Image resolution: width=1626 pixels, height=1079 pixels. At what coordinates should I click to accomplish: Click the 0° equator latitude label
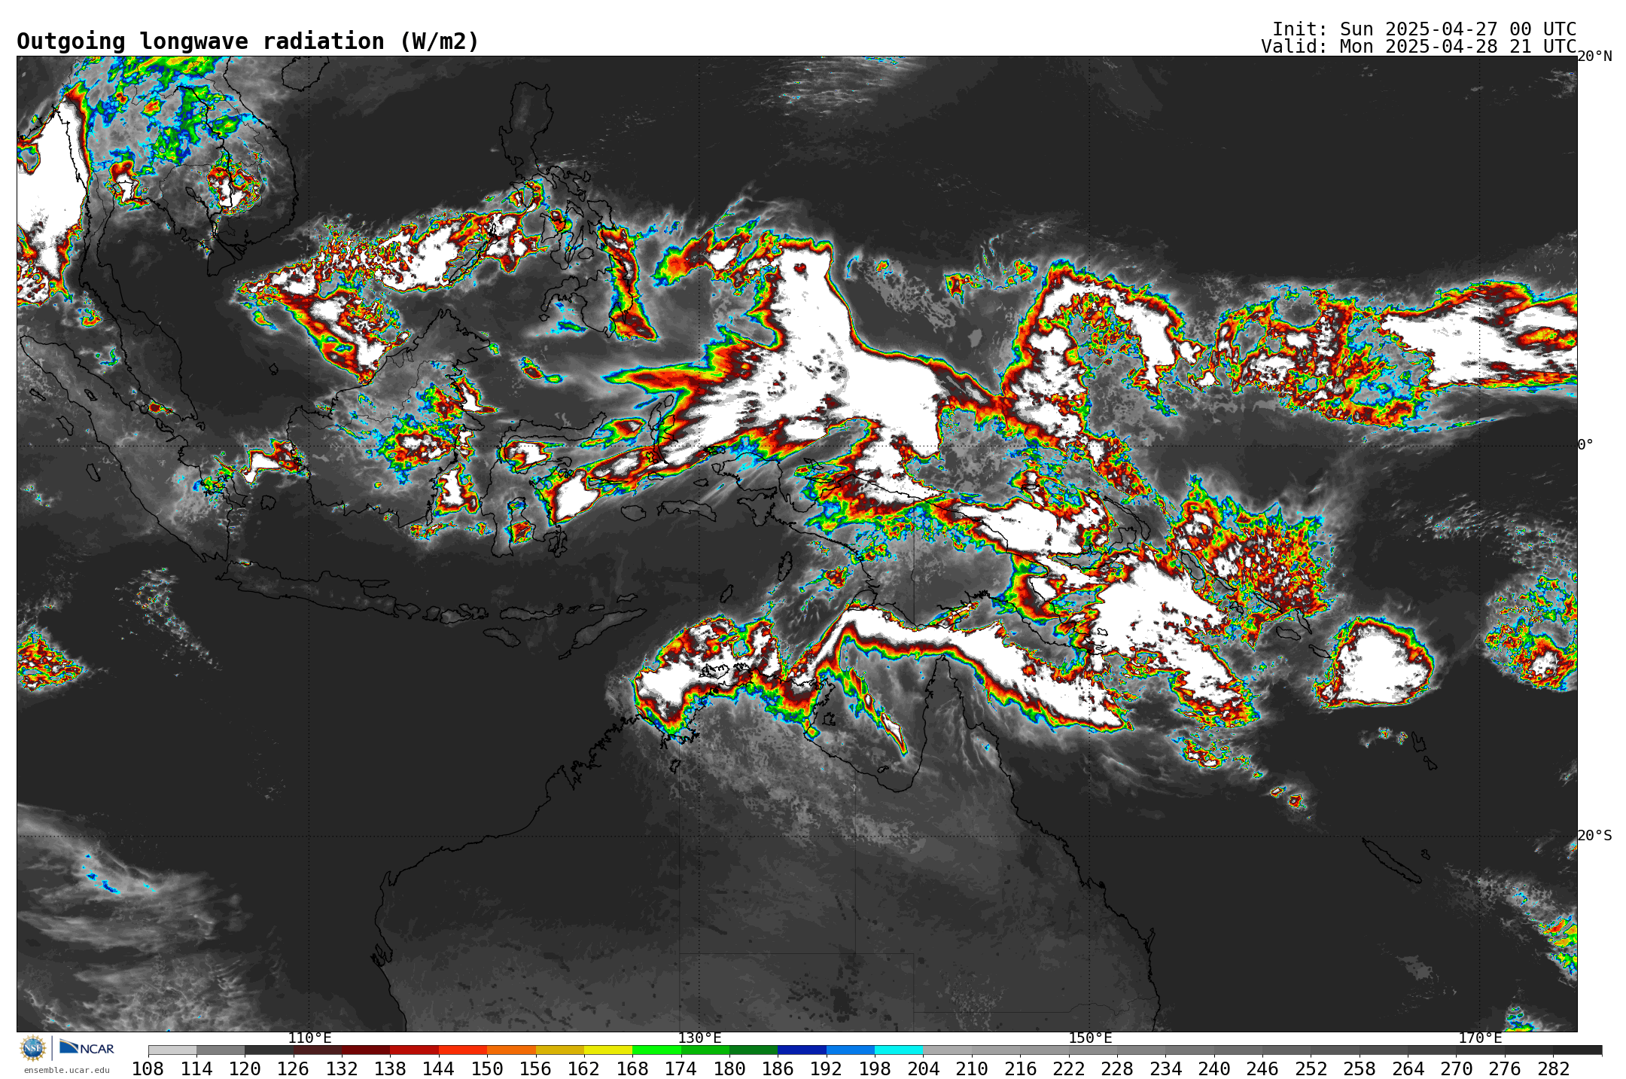pos(1585,445)
